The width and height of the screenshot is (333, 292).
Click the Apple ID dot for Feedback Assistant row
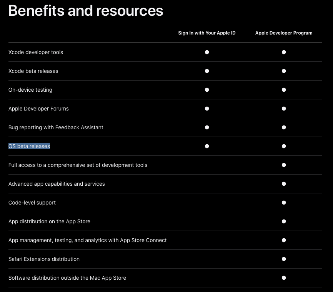207,127
